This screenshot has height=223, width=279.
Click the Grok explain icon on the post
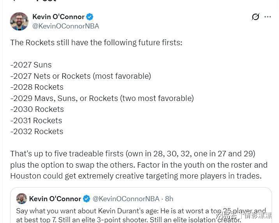point(256,17)
